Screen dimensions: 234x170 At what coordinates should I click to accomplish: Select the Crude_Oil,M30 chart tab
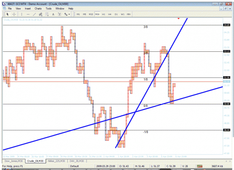pyautogui.click(x=35, y=161)
